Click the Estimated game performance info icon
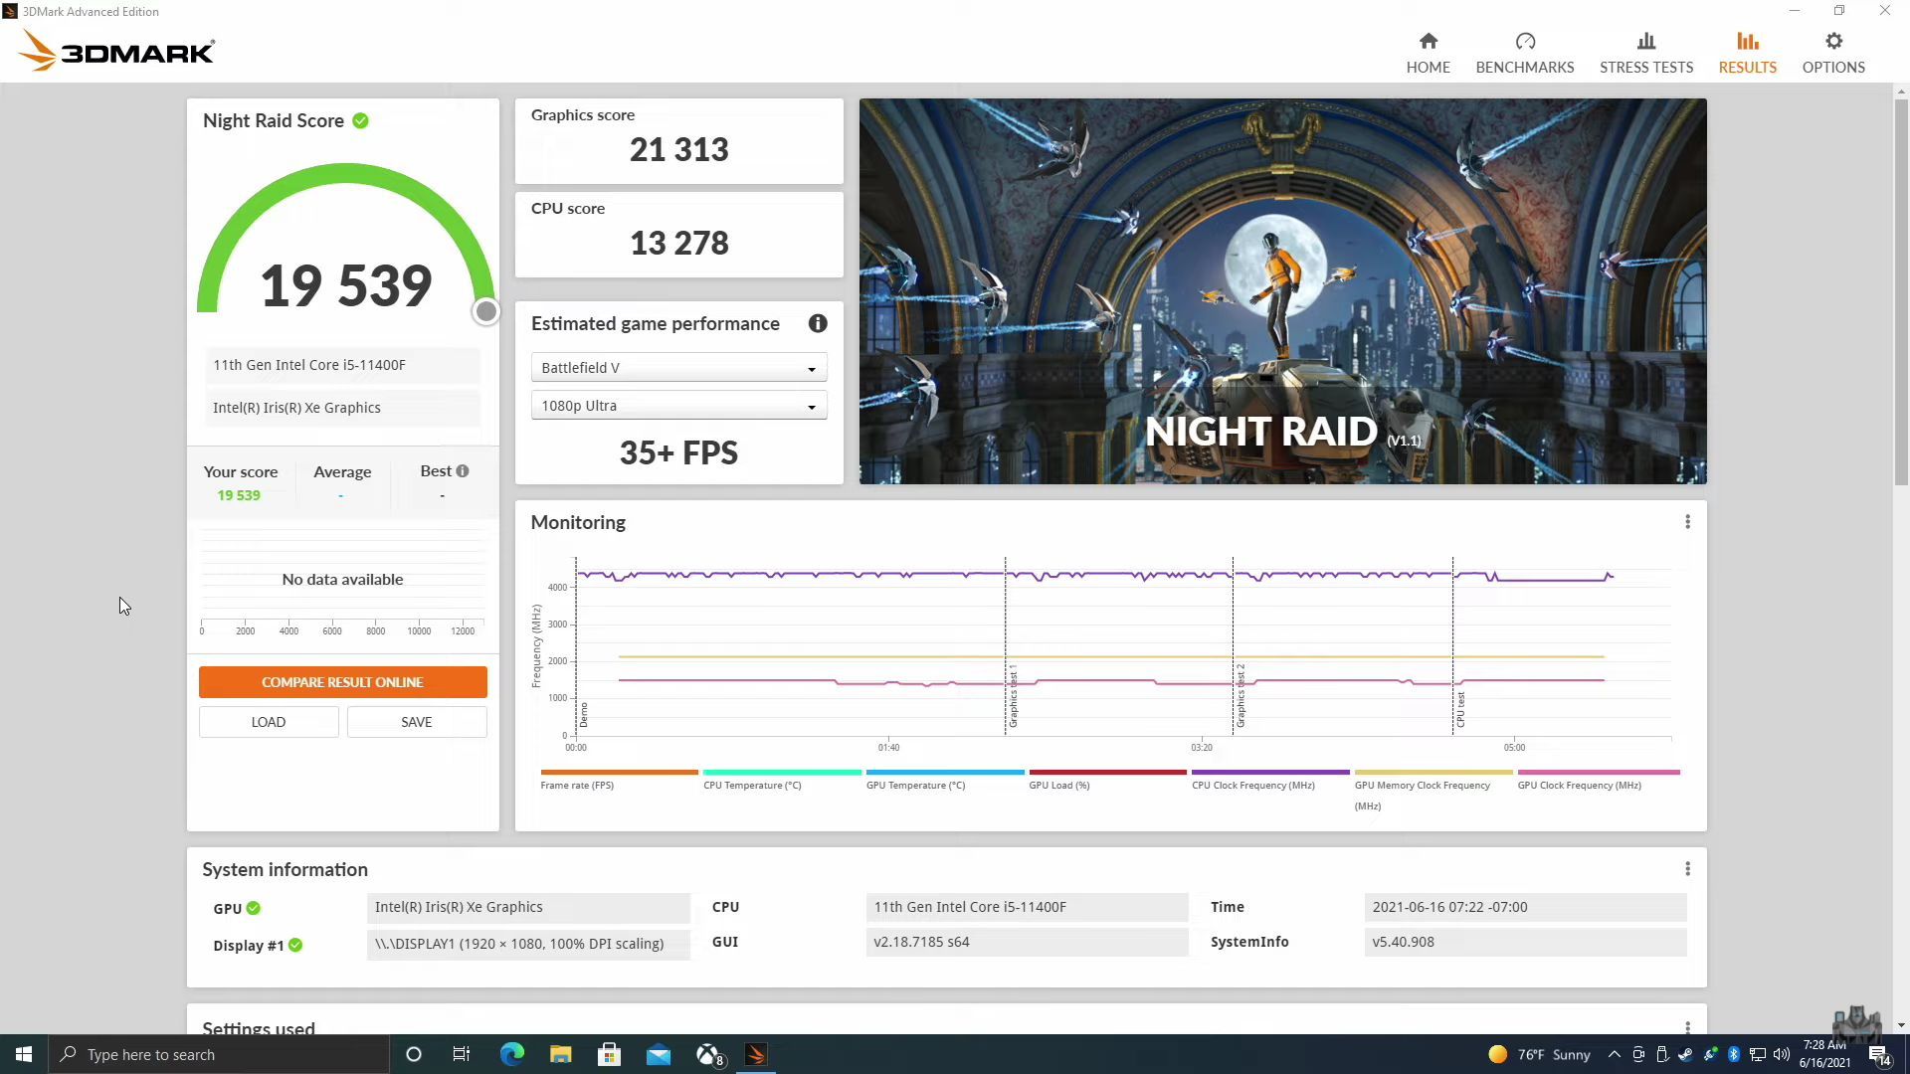1910x1074 pixels. coord(817,323)
